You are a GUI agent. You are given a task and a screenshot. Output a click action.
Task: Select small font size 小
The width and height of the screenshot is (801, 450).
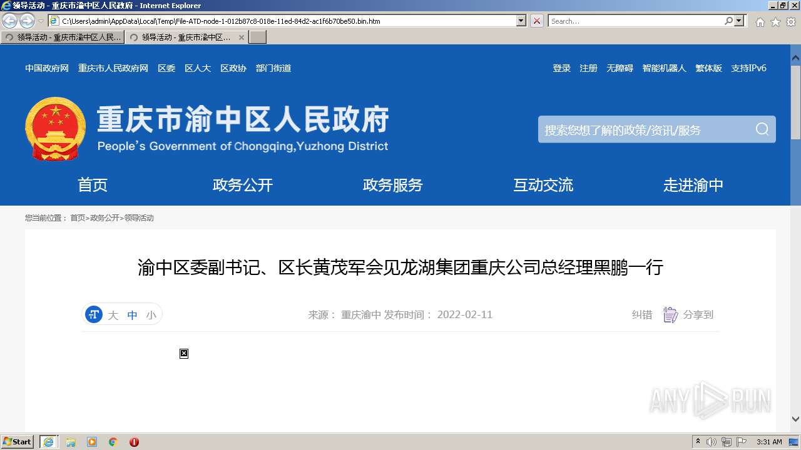151,315
